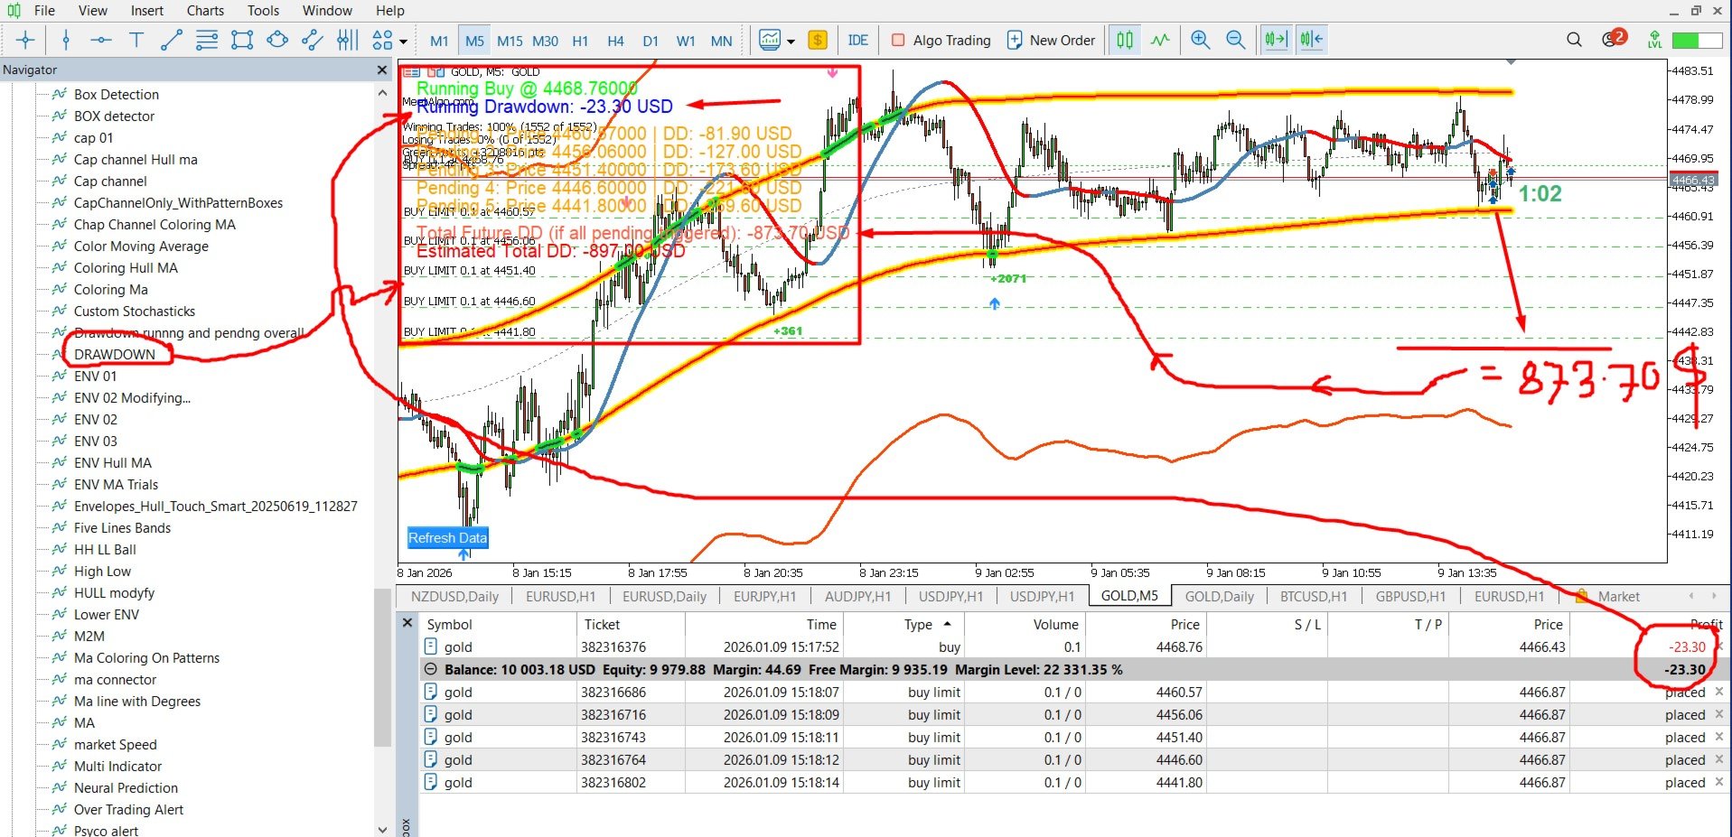Toggle chart shift from right edge

(1311, 40)
